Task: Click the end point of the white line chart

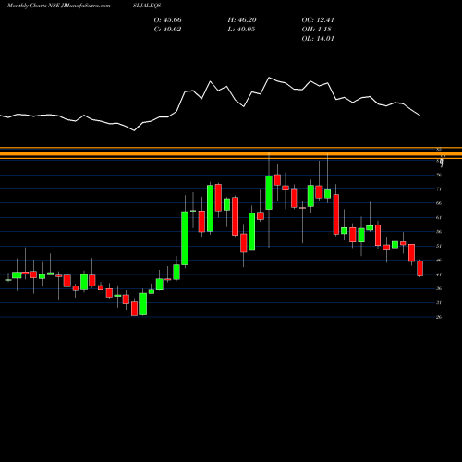Action: (x=420, y=115)
